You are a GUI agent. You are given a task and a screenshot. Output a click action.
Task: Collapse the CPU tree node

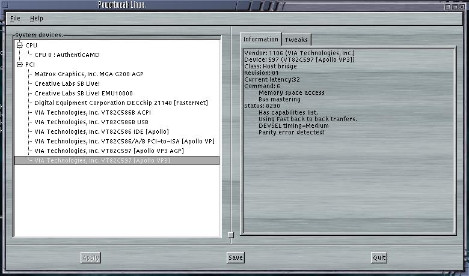[20, 46]
